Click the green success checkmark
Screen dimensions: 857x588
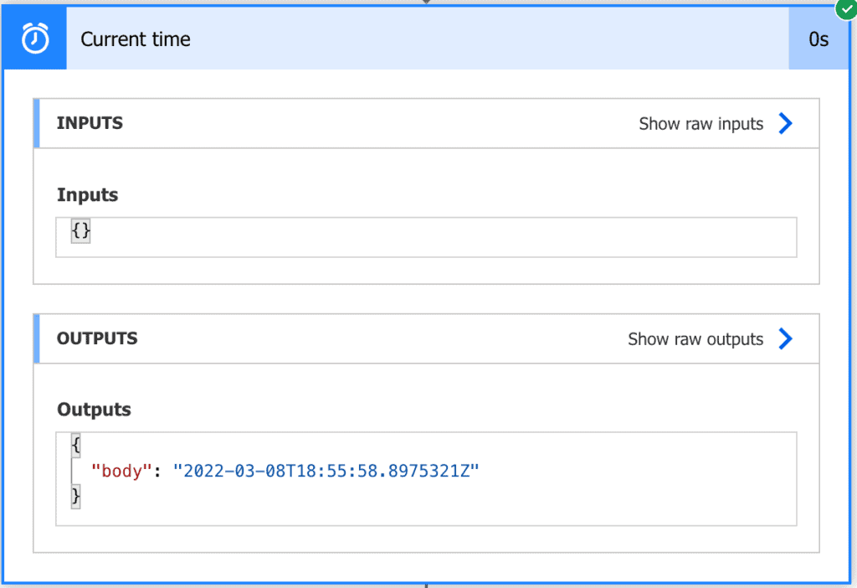click(845, 9)
